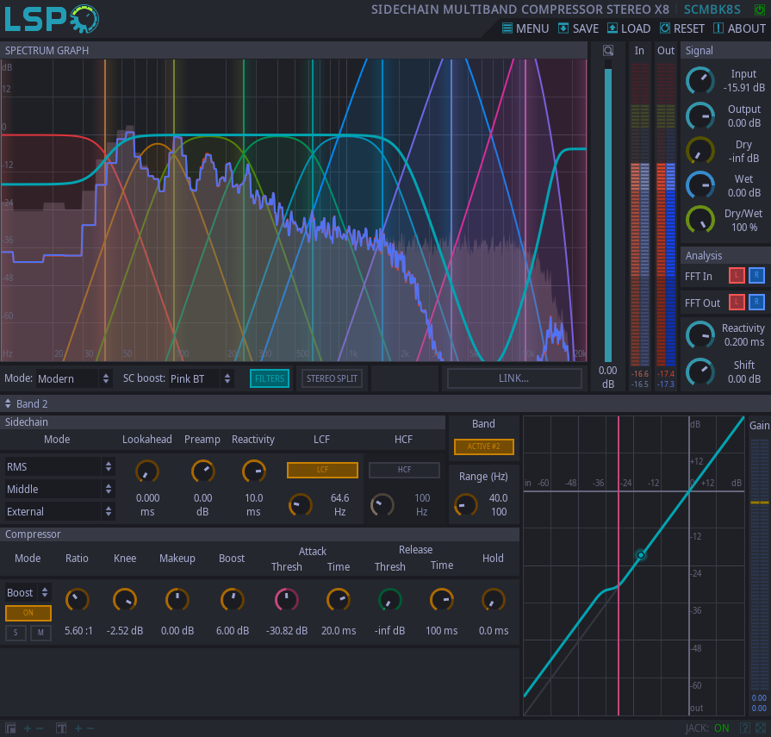771x737 pixels.
Task: Click the LSP logo
Action: 52,19
